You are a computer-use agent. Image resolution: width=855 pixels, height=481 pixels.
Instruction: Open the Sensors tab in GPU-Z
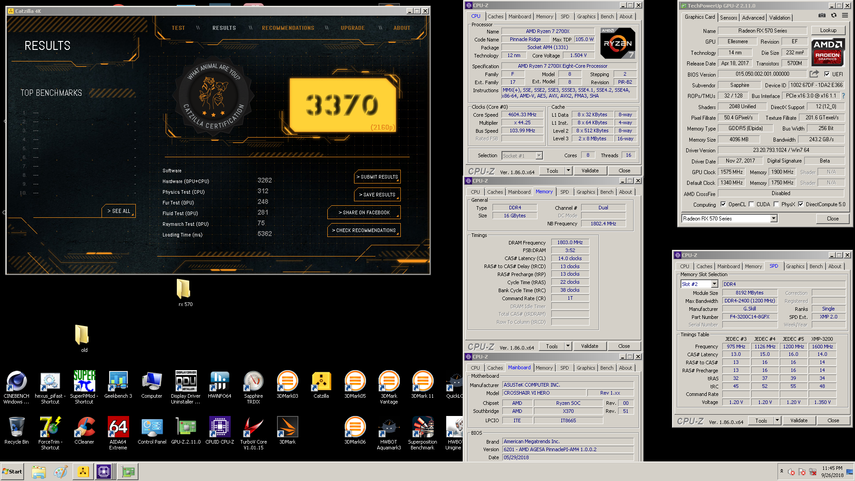click(x=729, y=18)
